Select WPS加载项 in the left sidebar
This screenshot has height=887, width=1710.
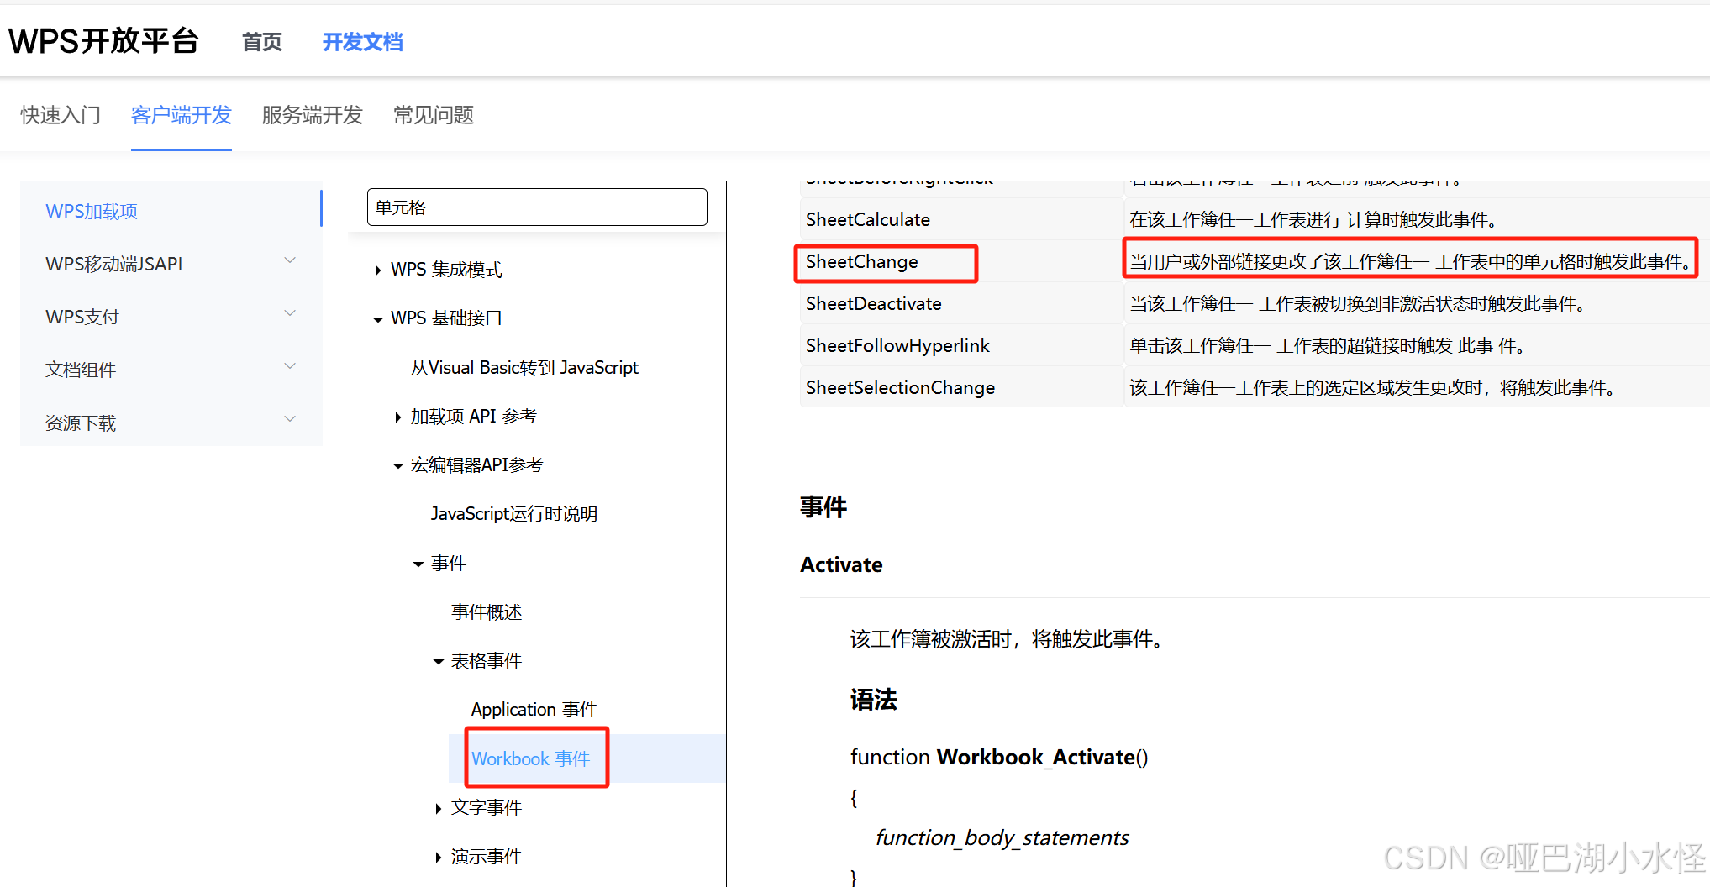pyautogui.click(x=92, y=211)
